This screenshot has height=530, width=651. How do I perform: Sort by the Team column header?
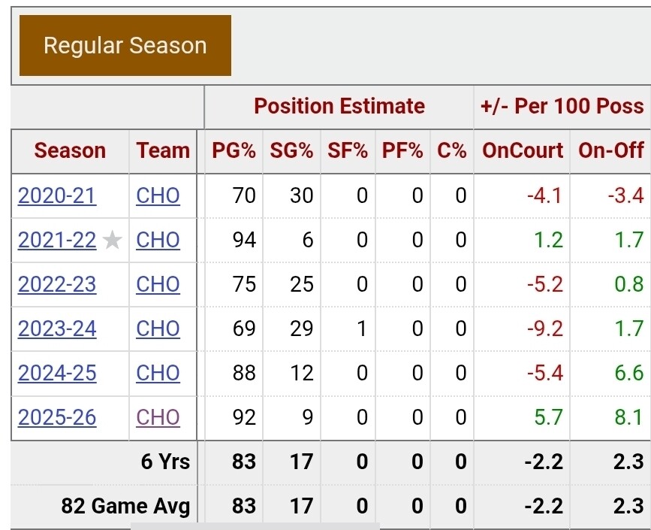[163, 151]
